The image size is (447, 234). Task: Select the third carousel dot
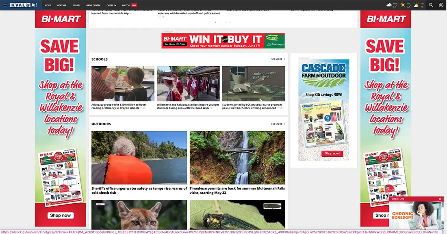(x=226, y=22)
